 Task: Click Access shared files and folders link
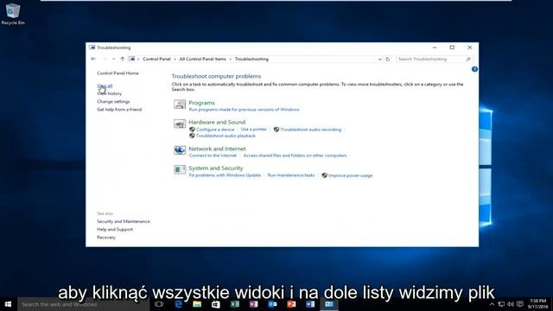pyautogui.click(x=295, y=155)
